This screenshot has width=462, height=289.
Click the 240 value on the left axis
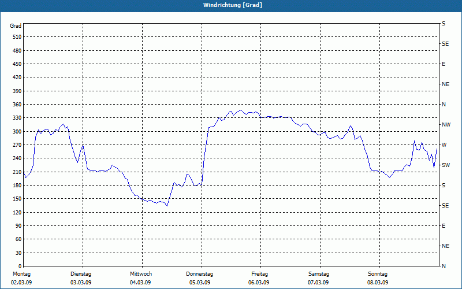[x=17, y=158]
